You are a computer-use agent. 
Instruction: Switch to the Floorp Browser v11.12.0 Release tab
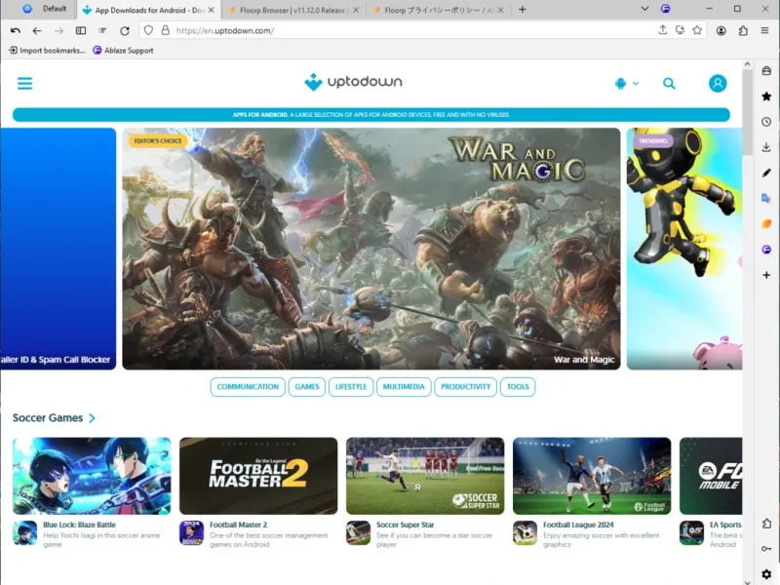tap(293, 10)
